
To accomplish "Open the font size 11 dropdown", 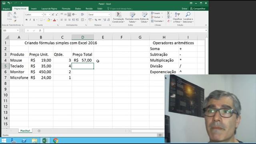I will 50,14.
